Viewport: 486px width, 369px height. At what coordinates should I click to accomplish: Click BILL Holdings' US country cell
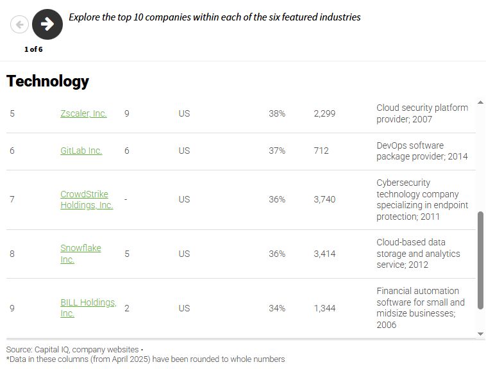pyautogui.click(x=184, y=308)
